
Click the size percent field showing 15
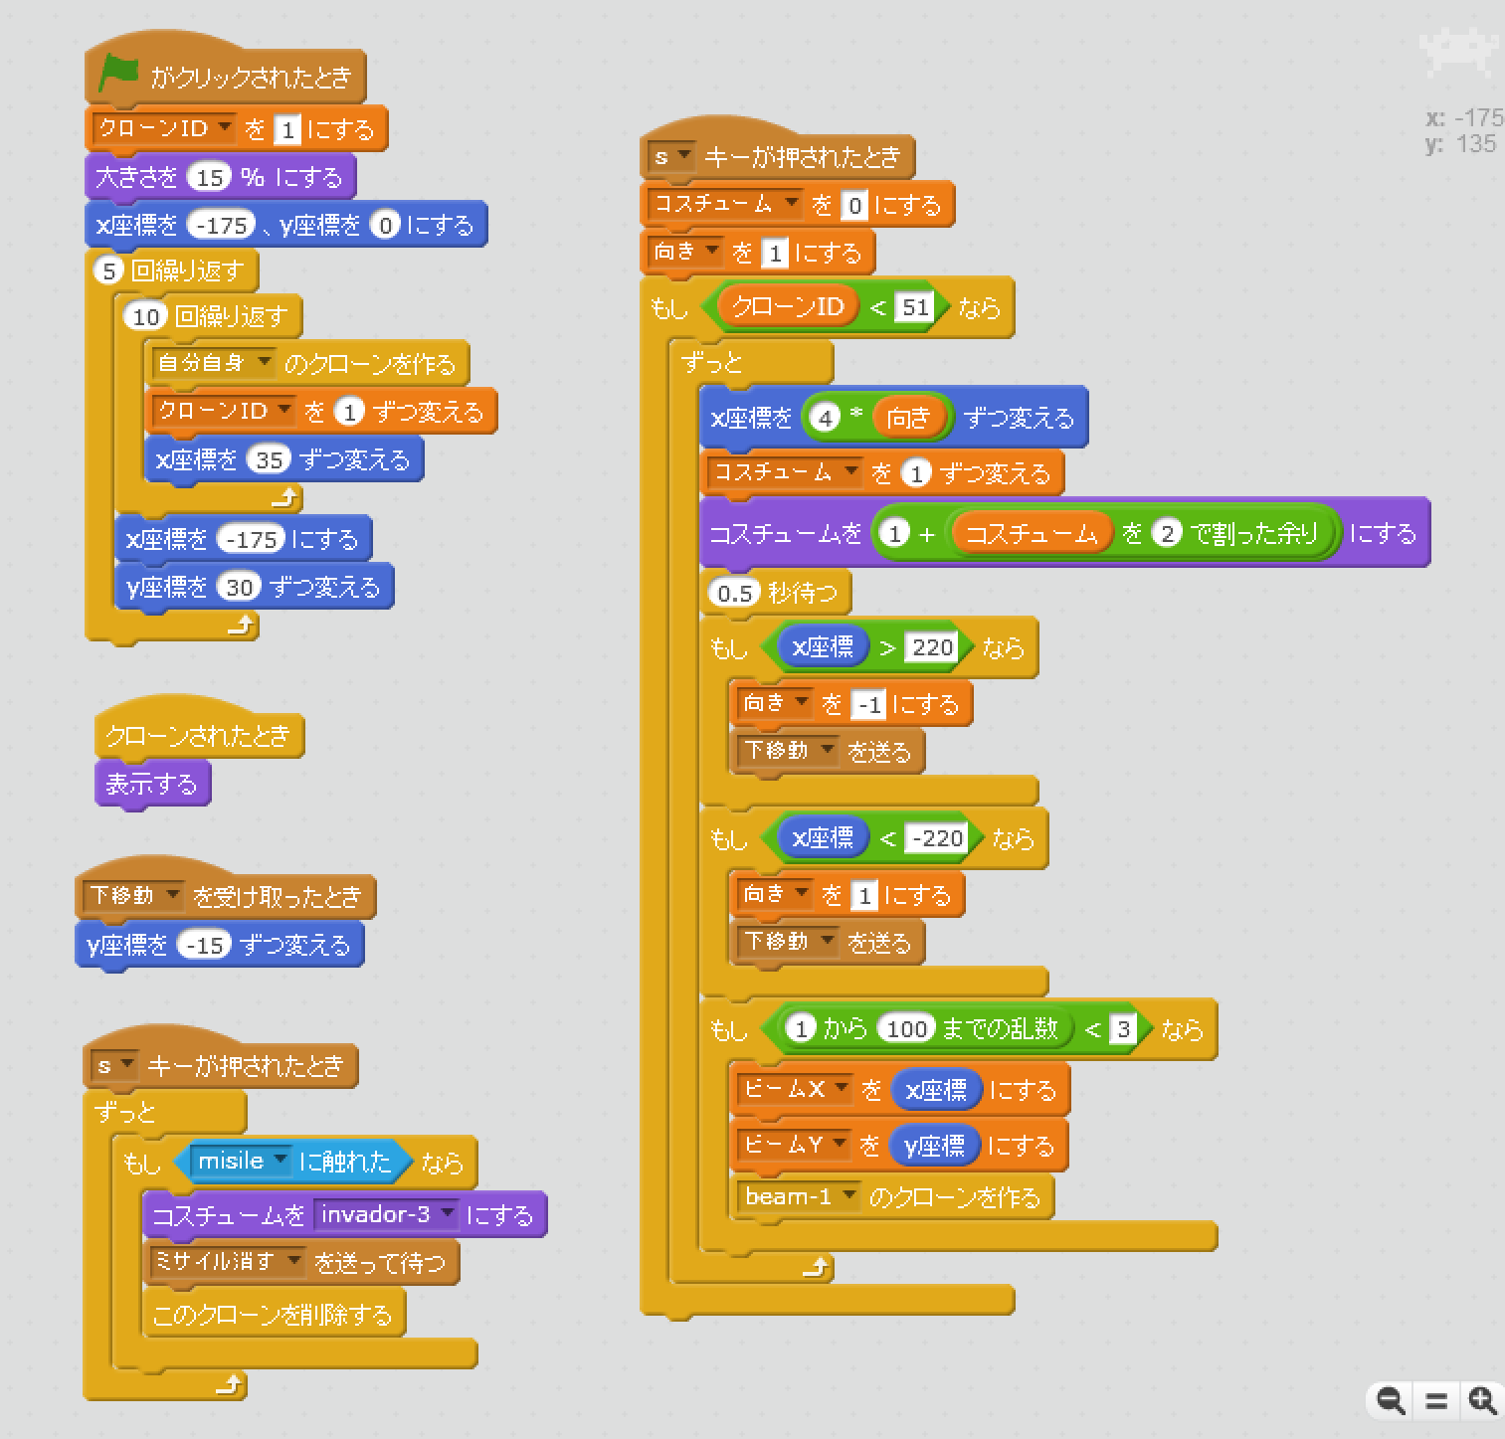pyautogui.click(x=210, y=178)
